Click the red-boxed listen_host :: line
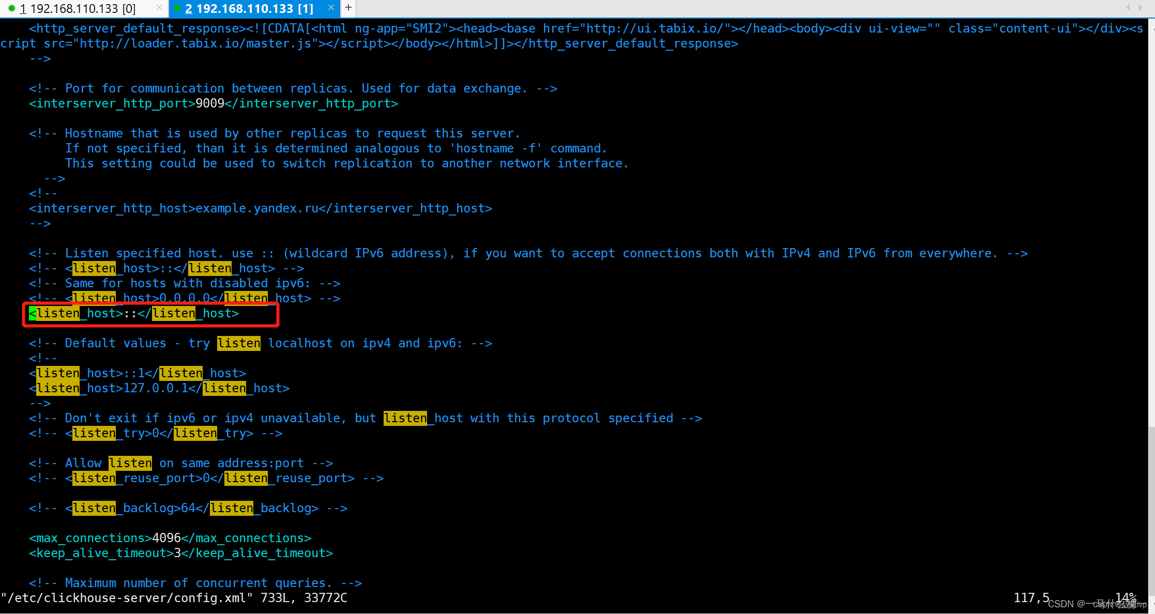1155x614 pixels. (134, 314)
